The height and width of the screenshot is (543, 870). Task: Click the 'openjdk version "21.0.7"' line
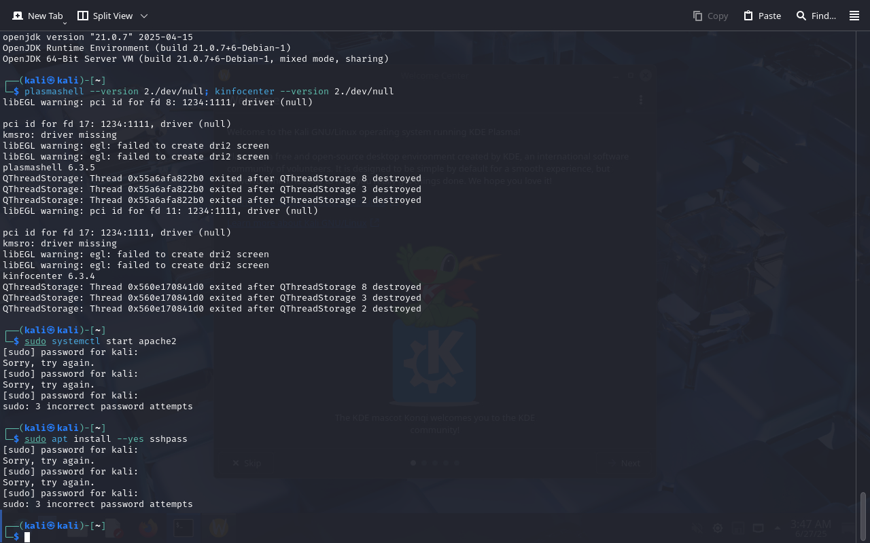(x=98, y=37)
